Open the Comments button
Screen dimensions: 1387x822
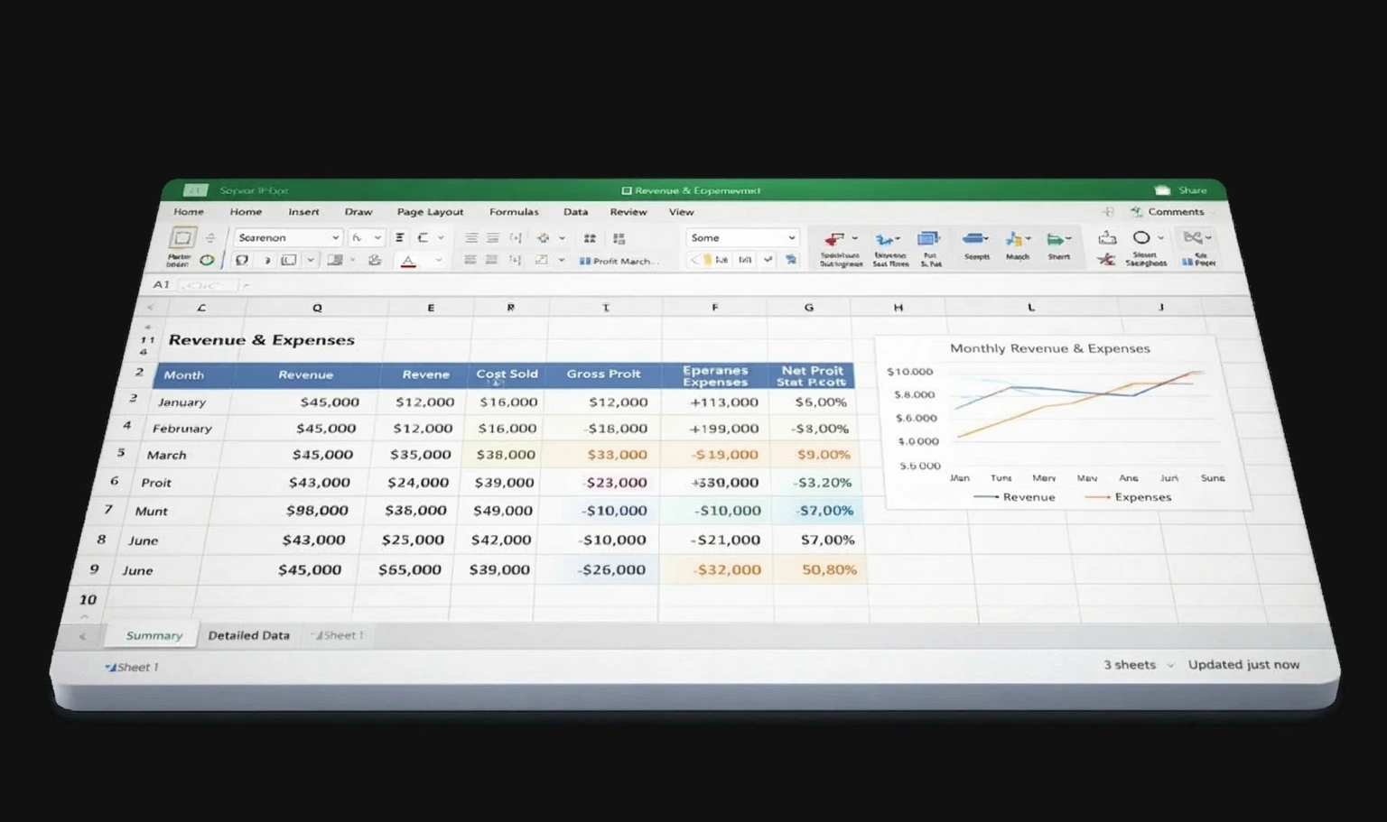click(1168, 212)
